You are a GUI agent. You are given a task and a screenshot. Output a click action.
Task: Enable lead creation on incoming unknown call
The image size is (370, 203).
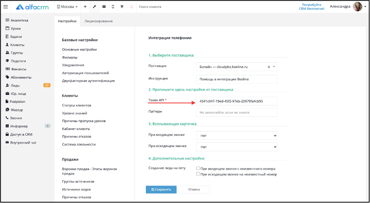click(x=198, y=169)
